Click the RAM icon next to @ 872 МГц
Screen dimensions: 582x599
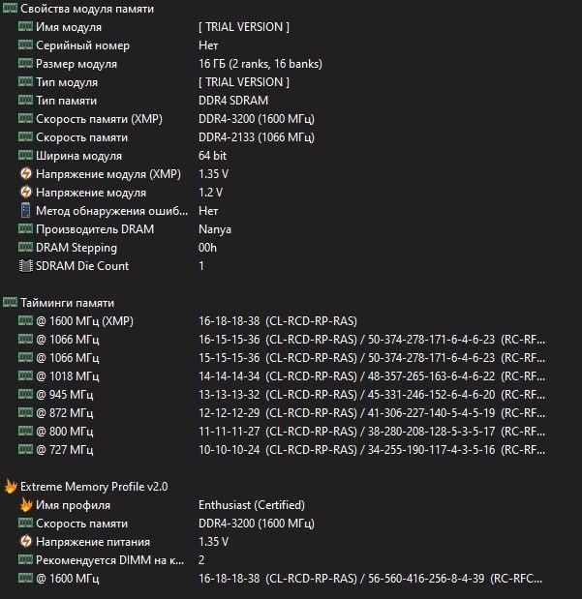(x=25, y=412)
